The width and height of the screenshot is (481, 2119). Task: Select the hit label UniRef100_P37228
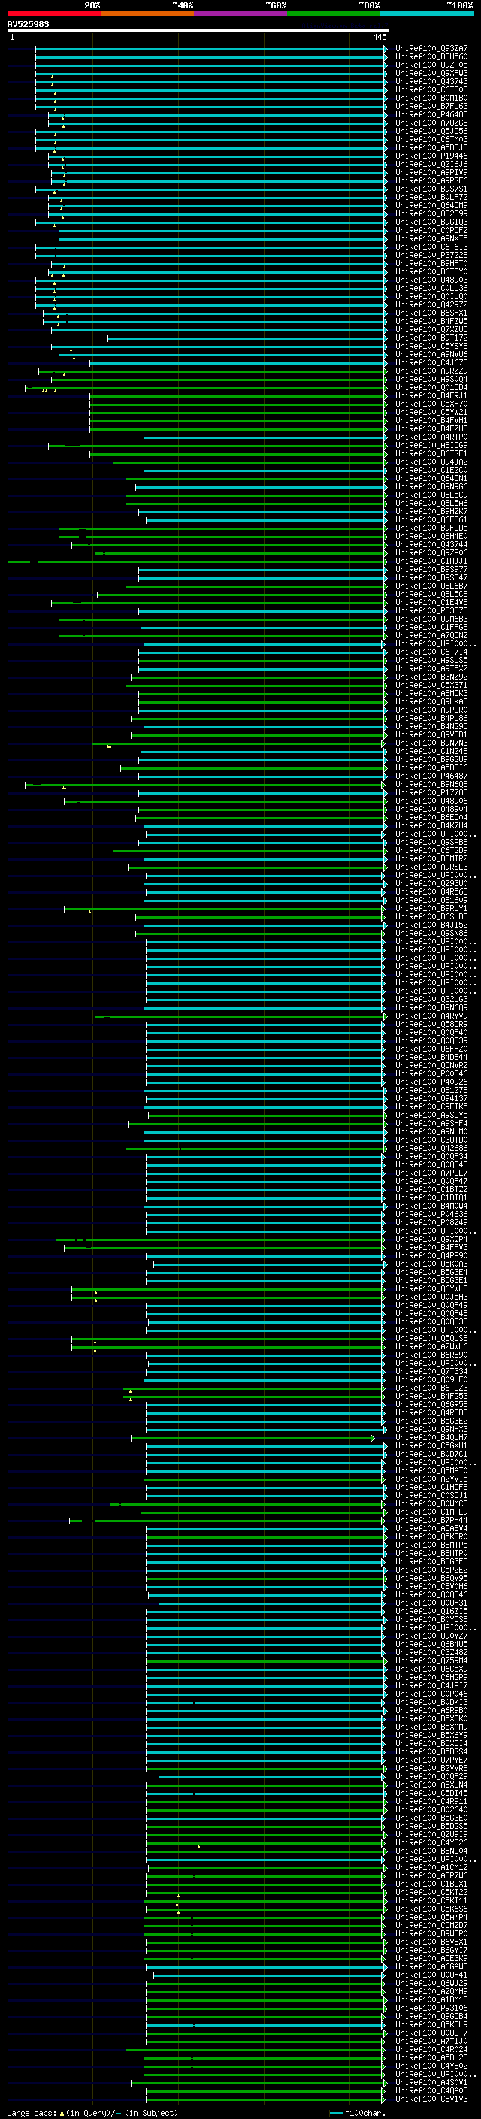[x=431, y=255]
